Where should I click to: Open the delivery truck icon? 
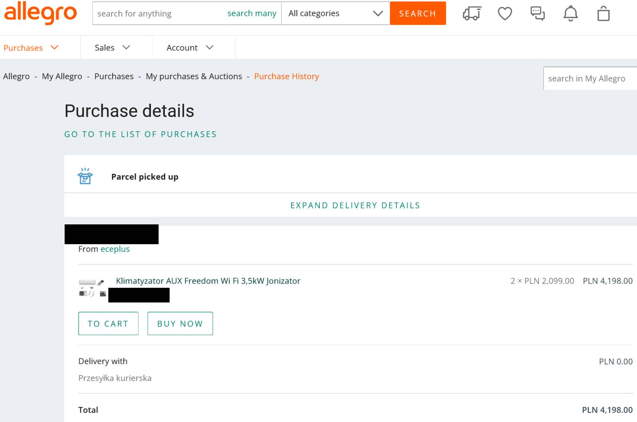(472, 14)
